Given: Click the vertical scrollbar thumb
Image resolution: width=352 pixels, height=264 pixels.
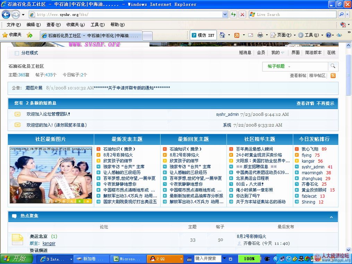Looking at the screenshot, I should click(x=348, y=75).
